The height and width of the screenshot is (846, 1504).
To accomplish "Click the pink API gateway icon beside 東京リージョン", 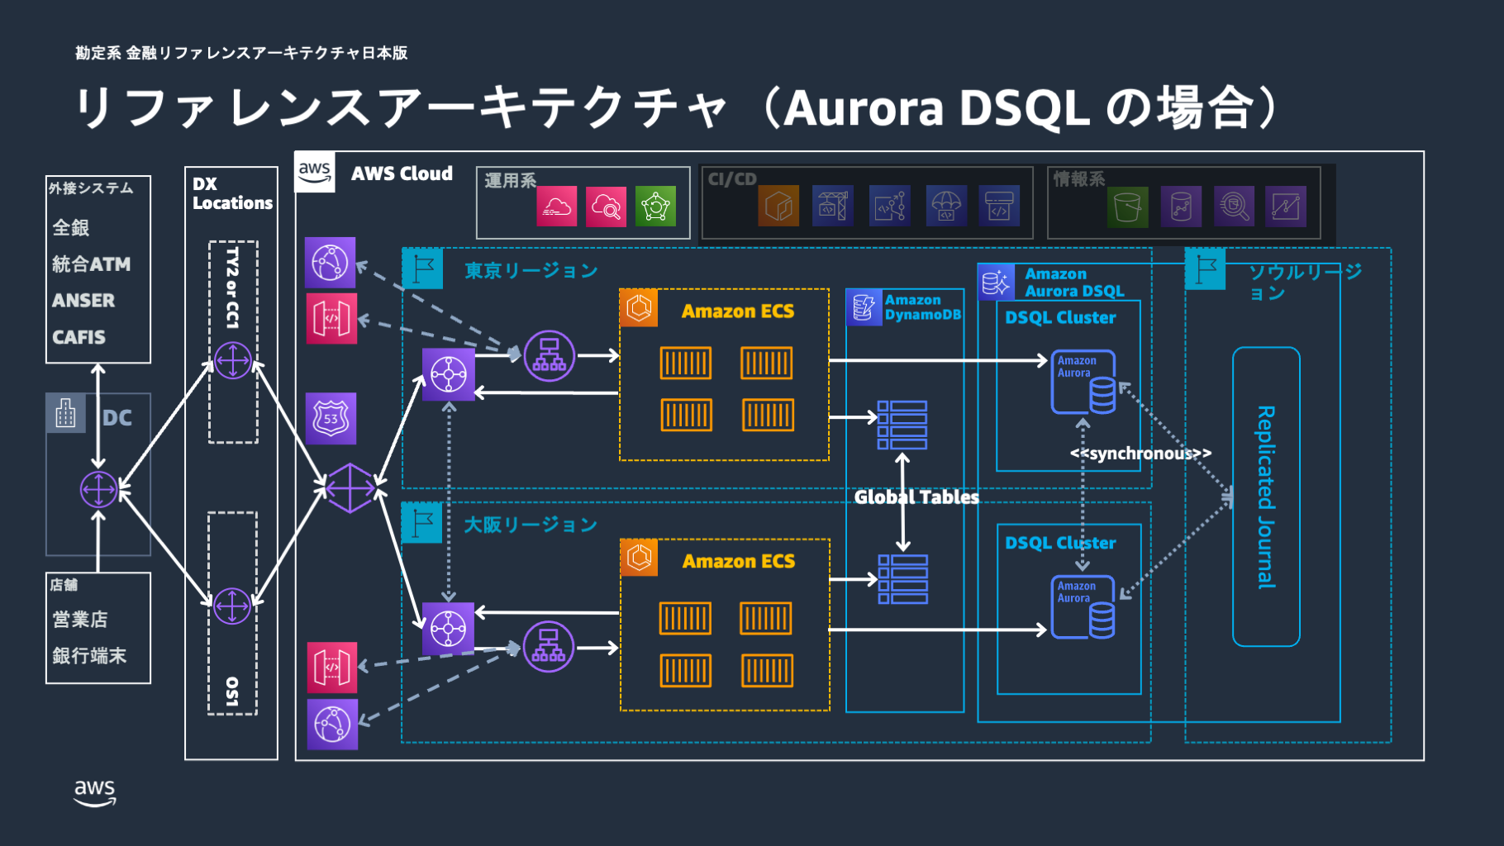I will point(331,318).
